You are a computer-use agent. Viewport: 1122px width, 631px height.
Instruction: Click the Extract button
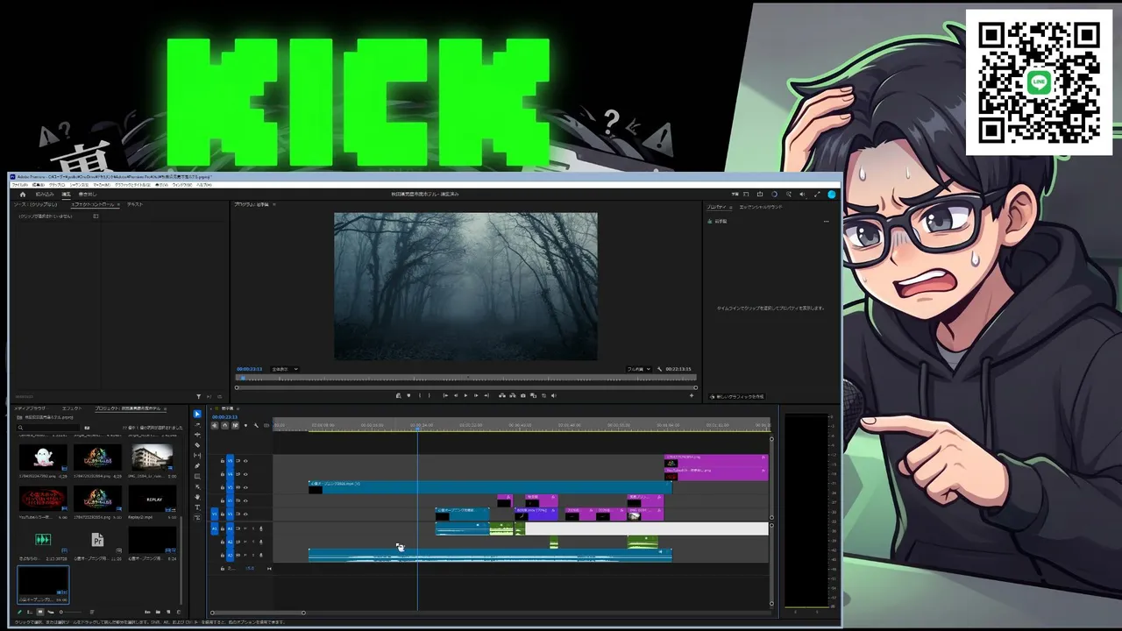tap(513, 395)
